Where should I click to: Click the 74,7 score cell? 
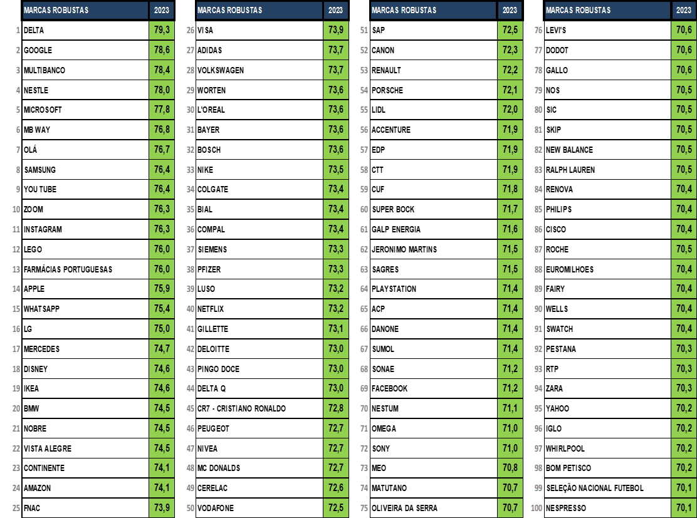(161, 349)
